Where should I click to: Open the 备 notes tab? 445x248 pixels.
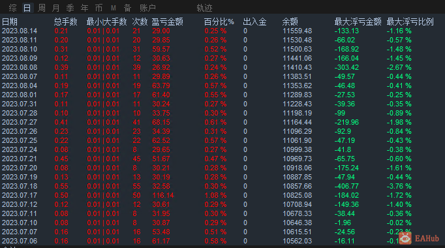(127, 8)
